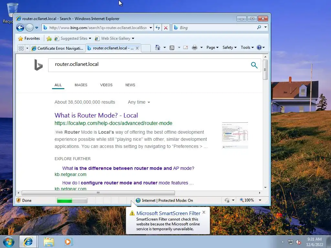Viewport: 331px width, 248px height.
Task: Expand the address bar autocomplete dropdown
Action: coord(151,28)
